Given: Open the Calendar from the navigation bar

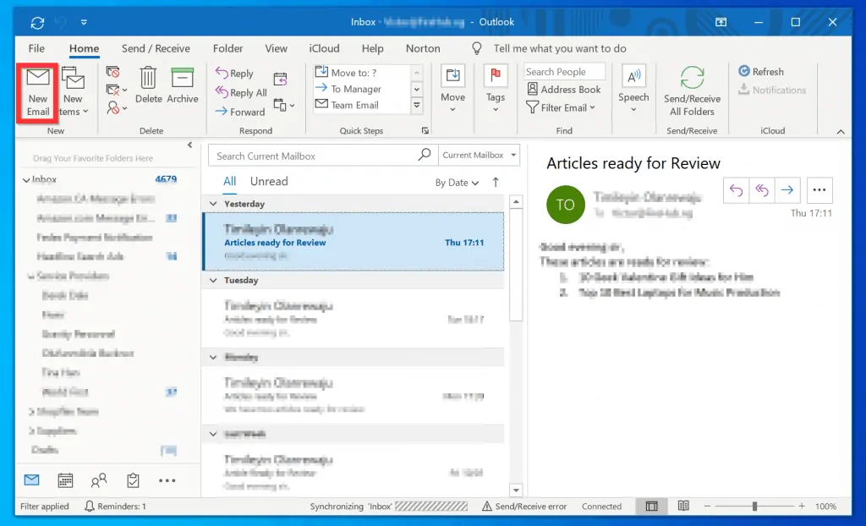Looking at the screenshot, I should pyautogui.click(x=65, y=479).
